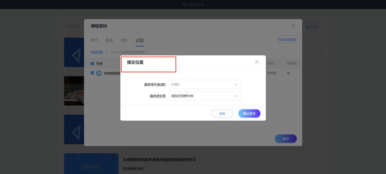The height and width of the screenshot is (174, 386).
Task: Go to 全部试题 breadcrumb link
Action: click(x=97, y=53)
